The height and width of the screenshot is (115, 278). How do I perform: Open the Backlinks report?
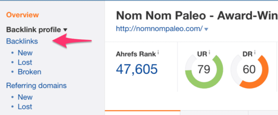(22, 41)
